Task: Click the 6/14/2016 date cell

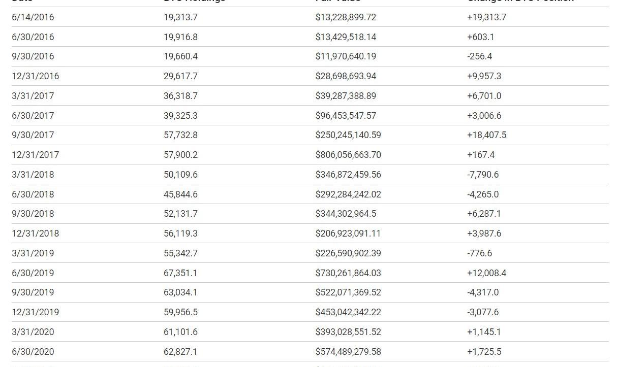Action: coord(33,17)
